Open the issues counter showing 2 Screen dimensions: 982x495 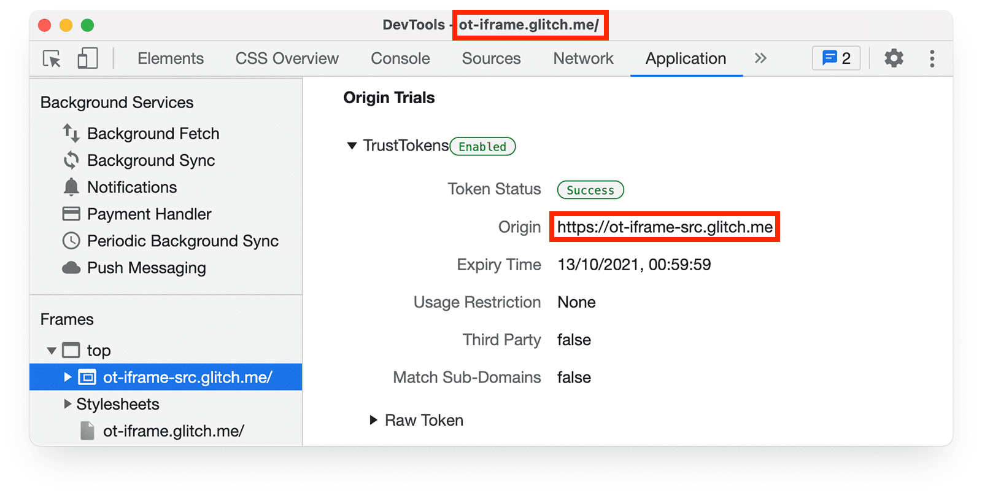(x=836, y=58)
